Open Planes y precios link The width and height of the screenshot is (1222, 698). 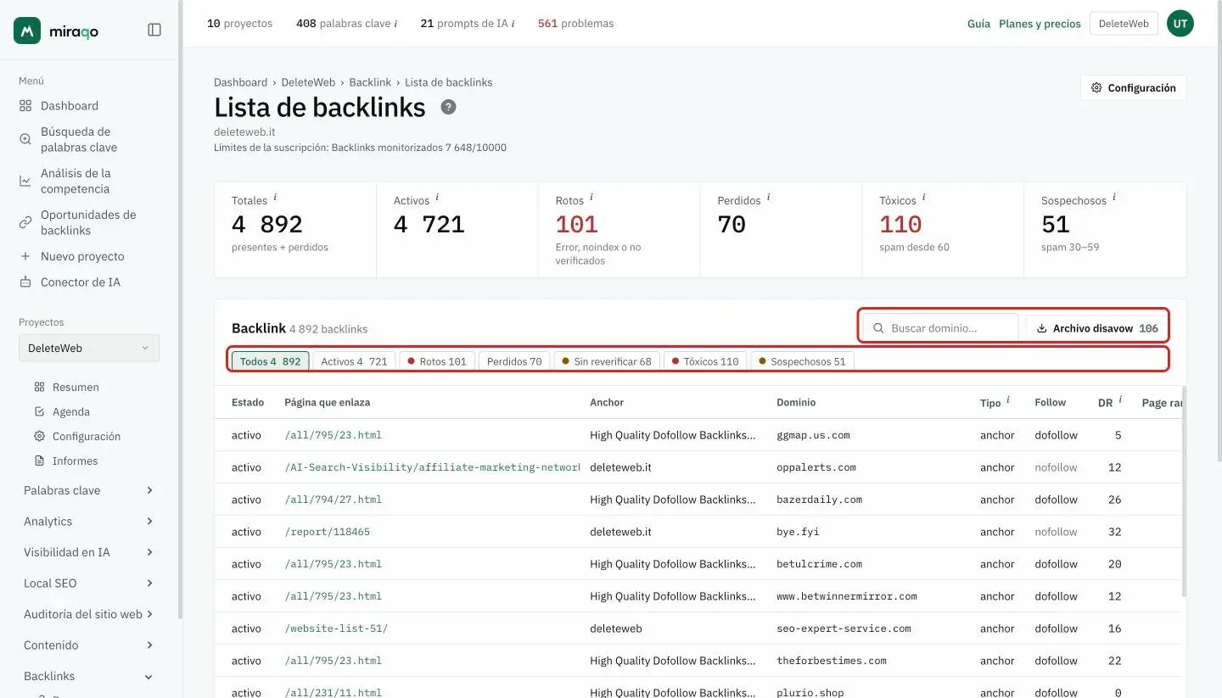pyautogui.click(x=1040, y=24)
